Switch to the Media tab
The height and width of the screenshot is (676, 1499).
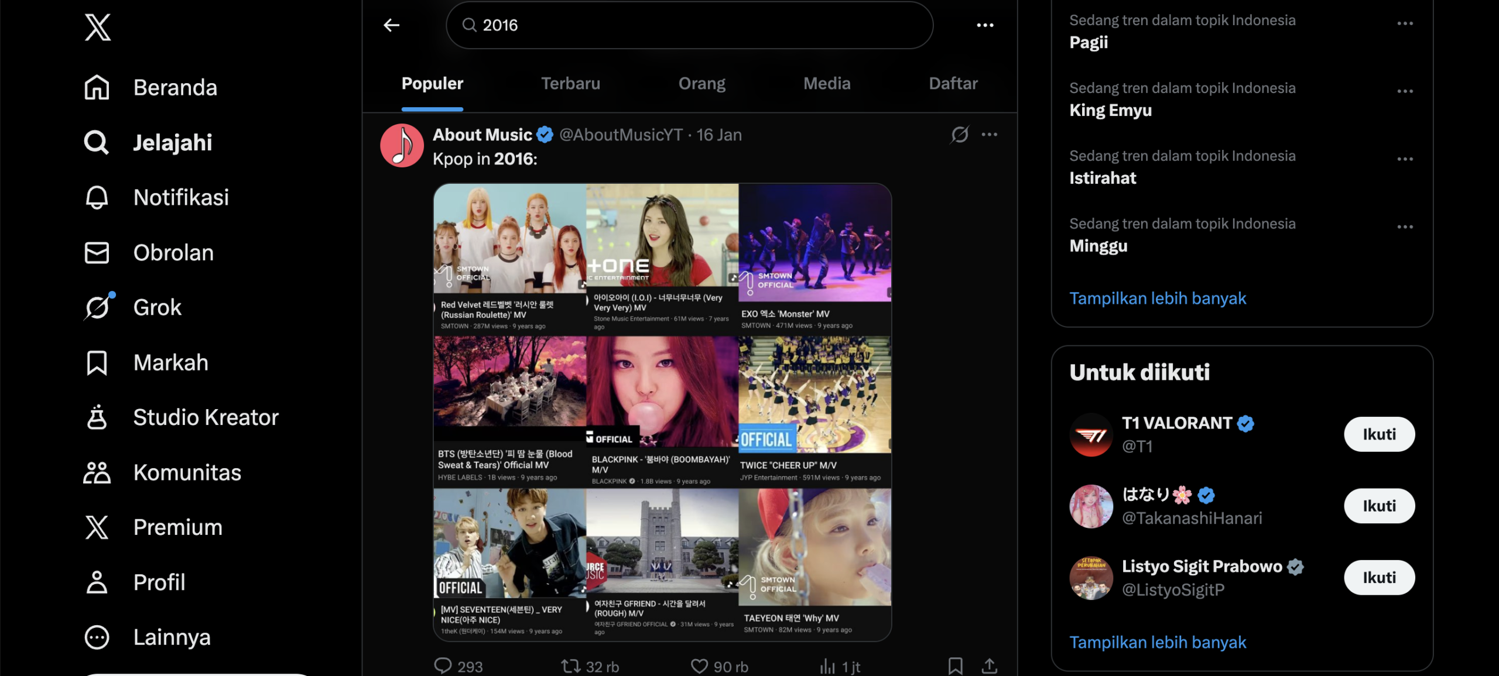[x=827, y=84]
